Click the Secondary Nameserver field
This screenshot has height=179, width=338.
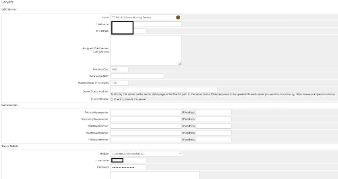[146, 119]
